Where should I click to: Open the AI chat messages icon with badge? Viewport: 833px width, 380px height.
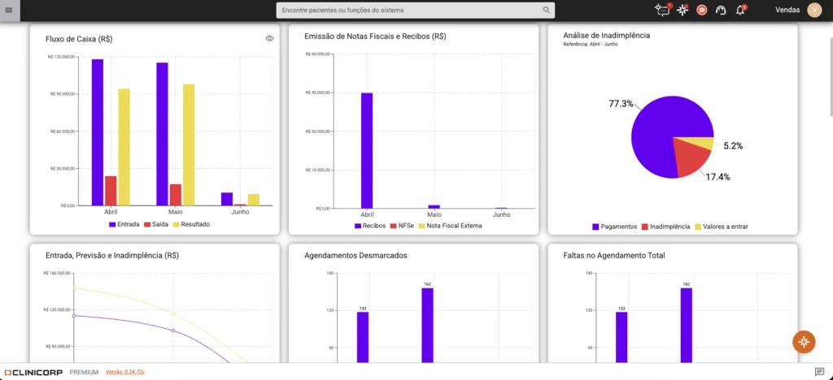(x=664, y=10)
